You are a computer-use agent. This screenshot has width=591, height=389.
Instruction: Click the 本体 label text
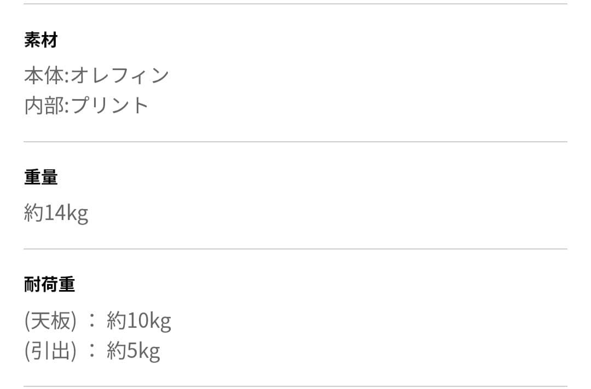44,76
